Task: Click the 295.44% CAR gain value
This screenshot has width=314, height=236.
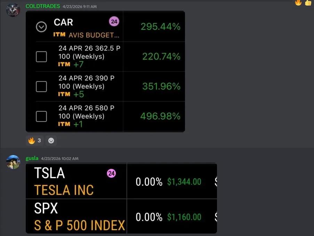Action: [x=160, y=27]
